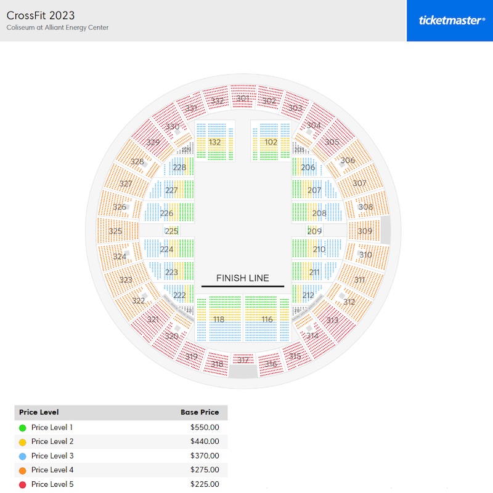Select section 309 on the right
Image resolution: width=493 pixels, height=493 pixels.
point(364,231)
